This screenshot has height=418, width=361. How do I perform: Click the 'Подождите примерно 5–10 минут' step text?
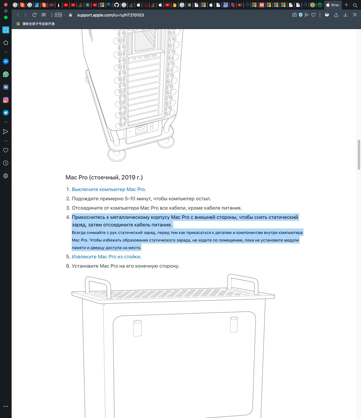click(x=141, y=199)
